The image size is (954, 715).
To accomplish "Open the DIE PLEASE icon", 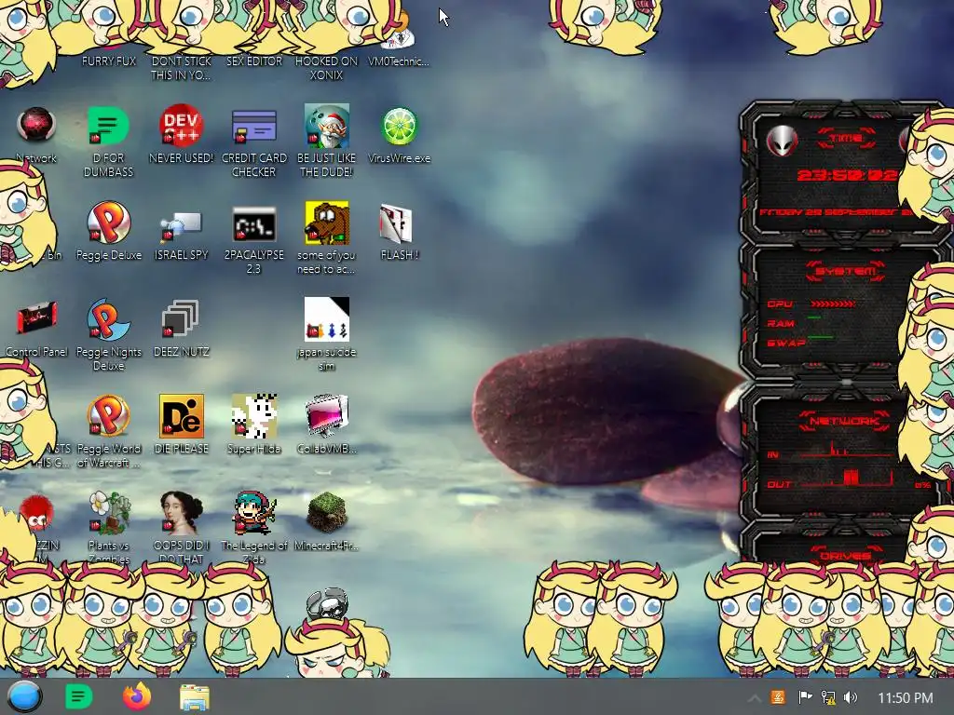I will coord(181,416).
